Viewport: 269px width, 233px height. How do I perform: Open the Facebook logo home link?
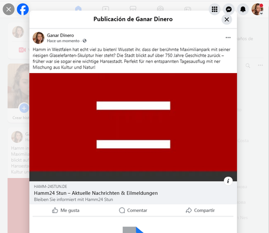coord(23,9)
